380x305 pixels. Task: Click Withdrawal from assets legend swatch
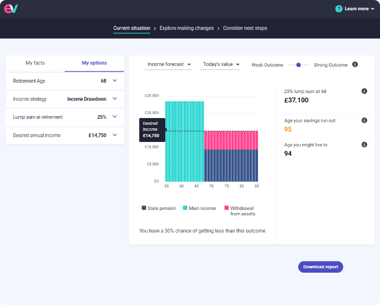227,208
